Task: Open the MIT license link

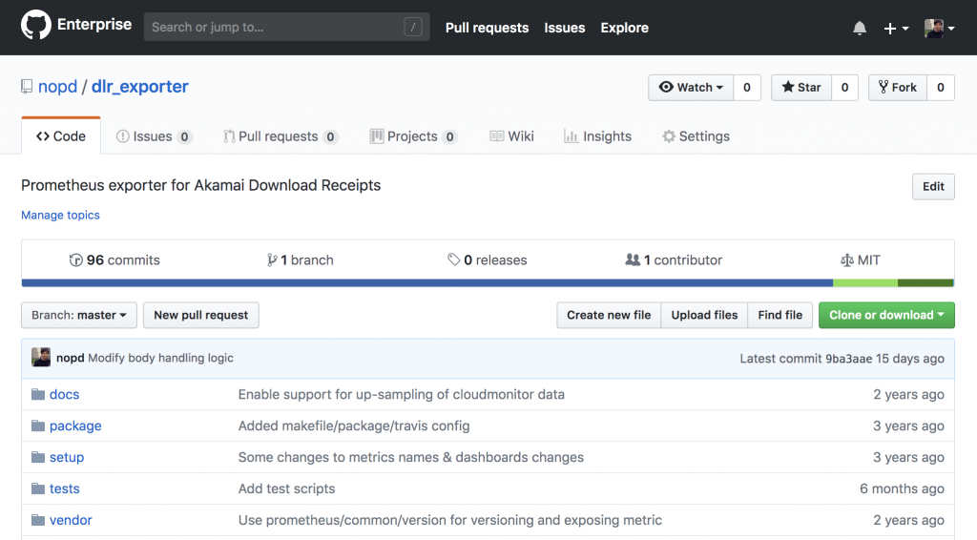Action: (x=860, y=260)
